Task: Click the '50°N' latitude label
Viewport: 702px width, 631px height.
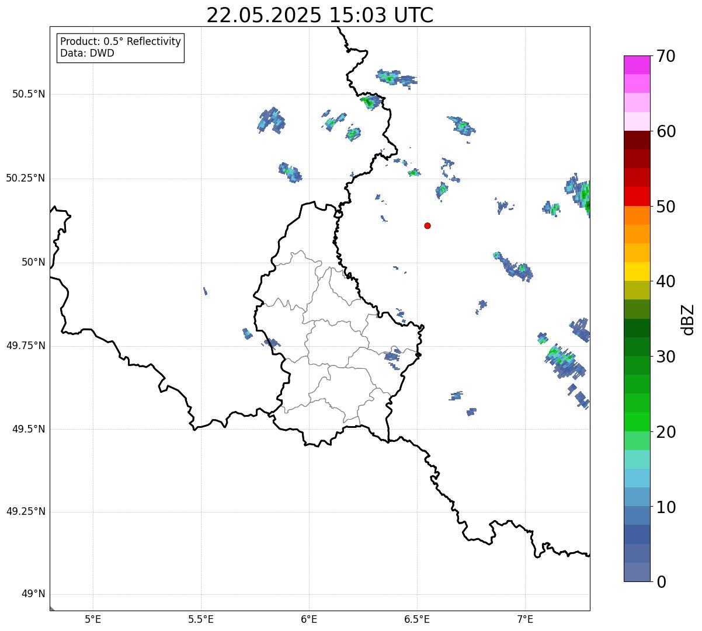Action: click(33, 262)
